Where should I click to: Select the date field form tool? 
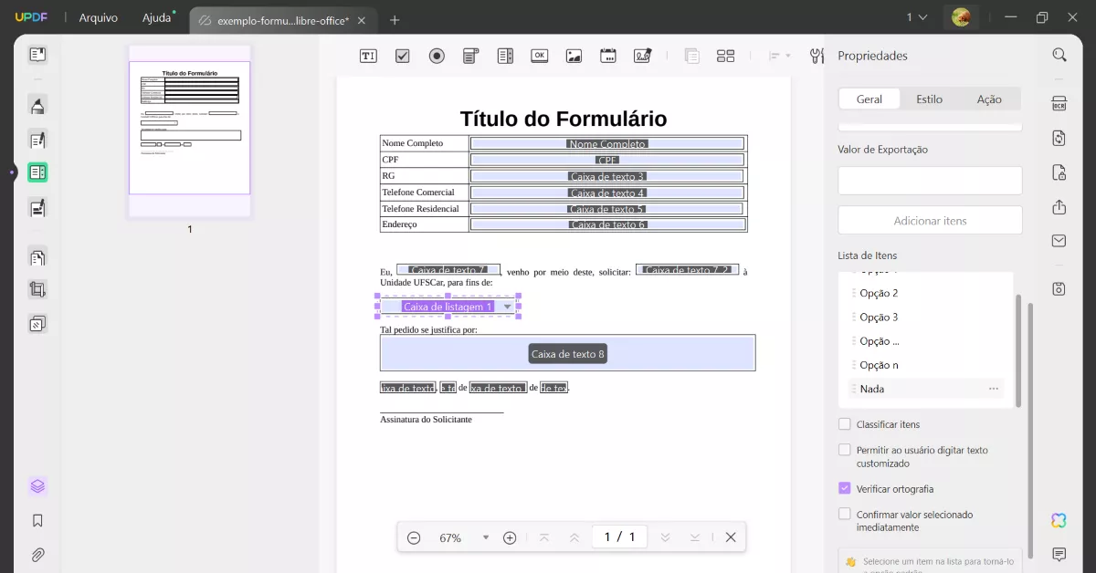(607, 56)
